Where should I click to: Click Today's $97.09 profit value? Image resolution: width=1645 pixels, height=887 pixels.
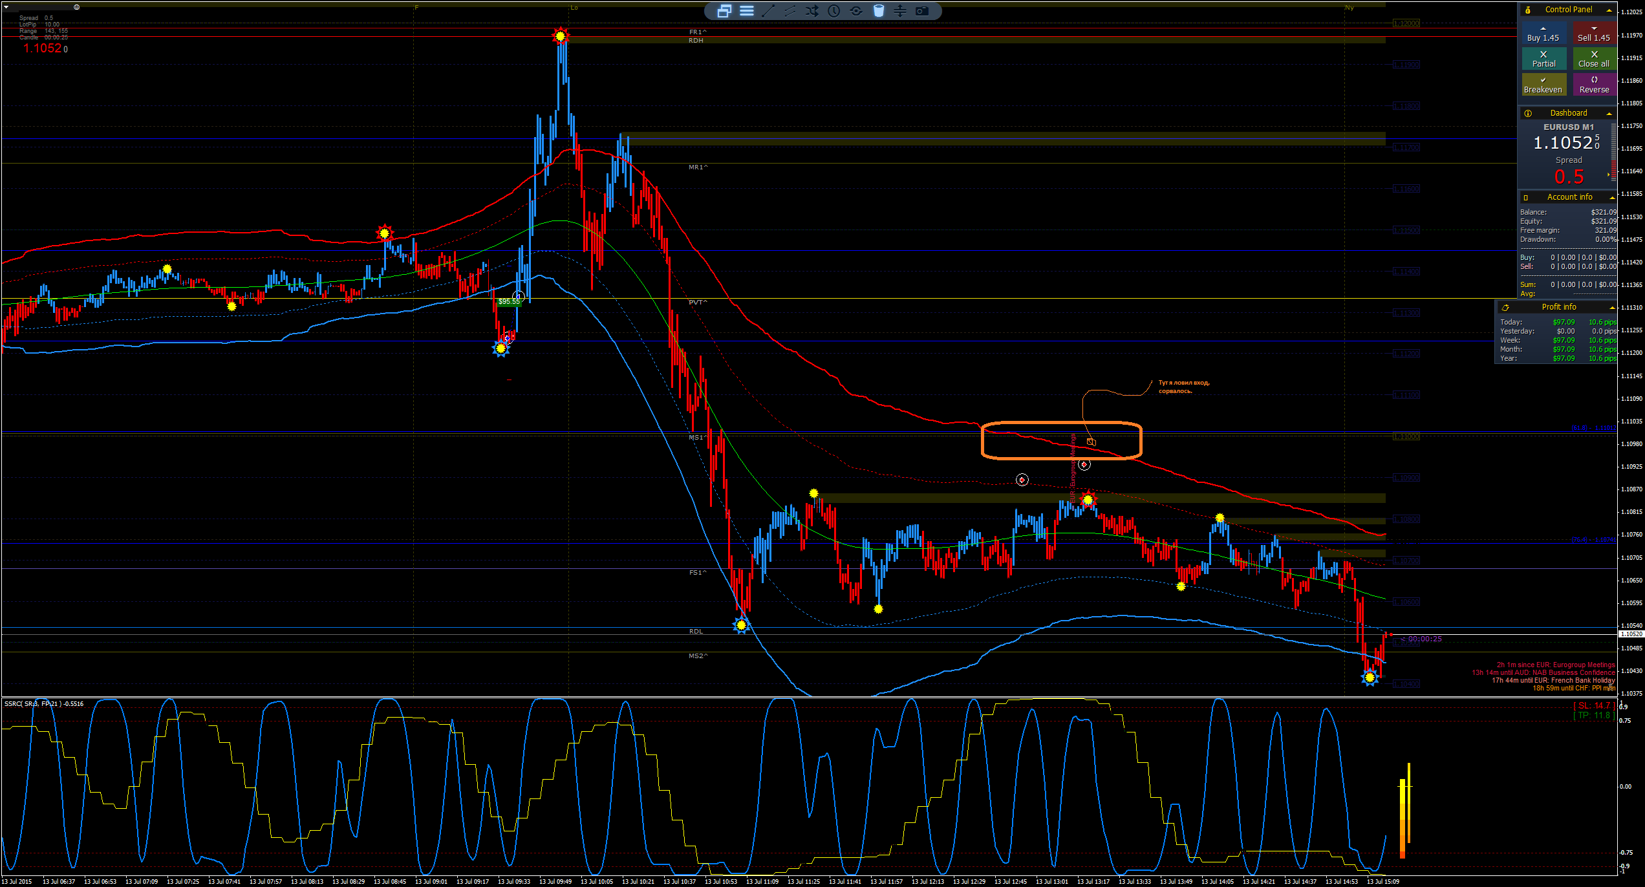(x=1564, y=322)
